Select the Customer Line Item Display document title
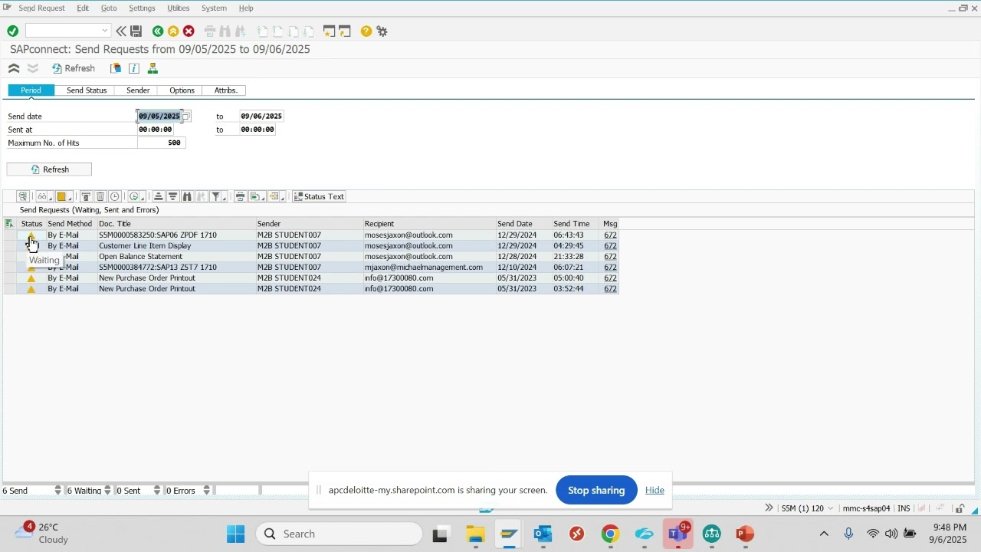 click(145, 246)
